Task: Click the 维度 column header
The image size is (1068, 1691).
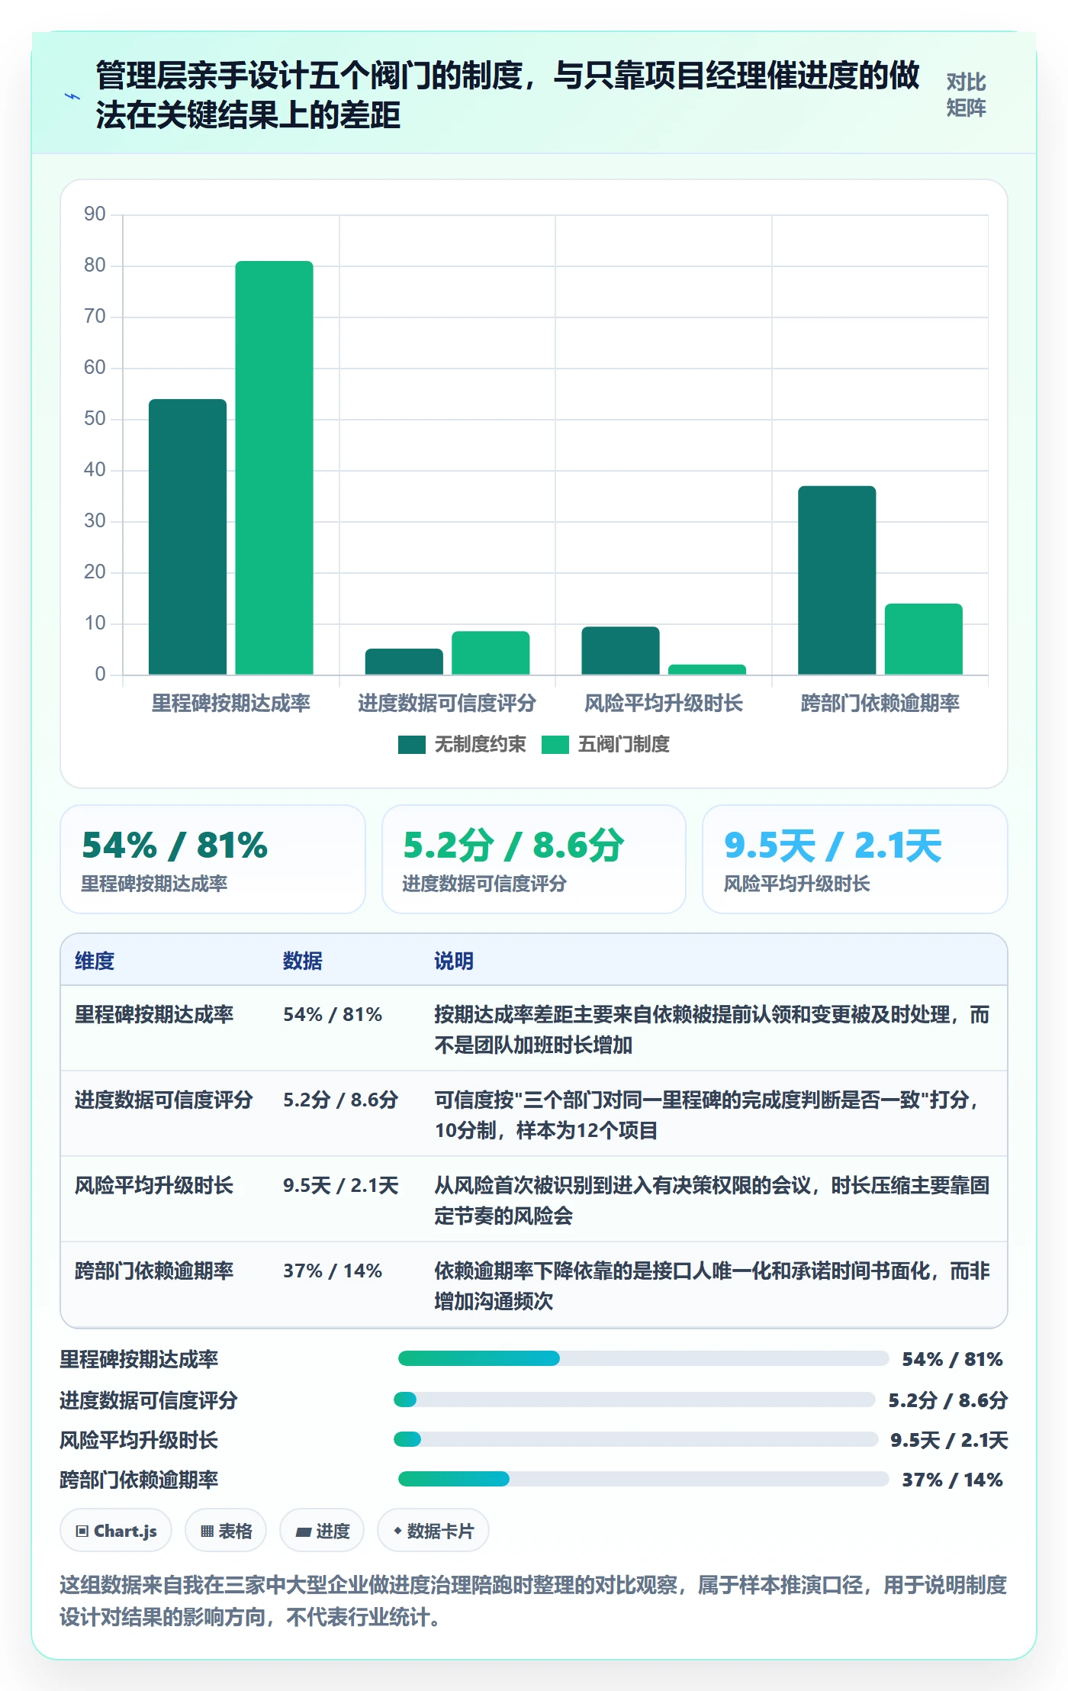Action: pyautogui.click(x=95, y=961)
